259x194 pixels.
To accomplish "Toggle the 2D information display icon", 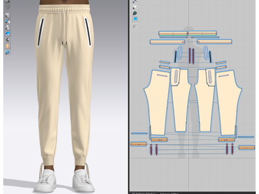I will pyautogui.click(x=135, y=13).
